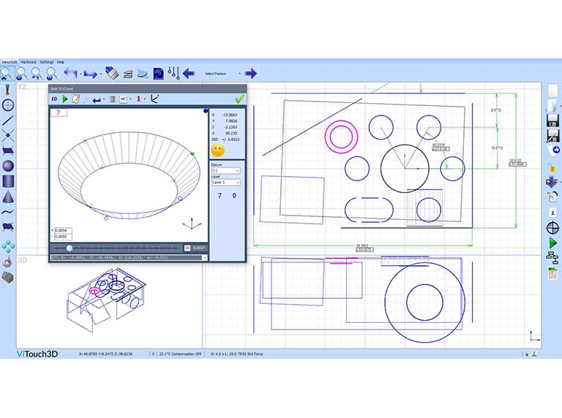The image size is (562, 418).
Task: Open the Hardware menu
Action: [29, 62]
